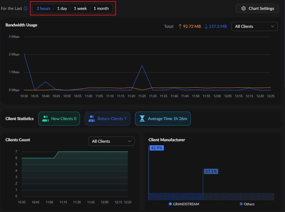Click the gear icon in Chart Settings
285x212 pixels.
[x=244, y=8]
